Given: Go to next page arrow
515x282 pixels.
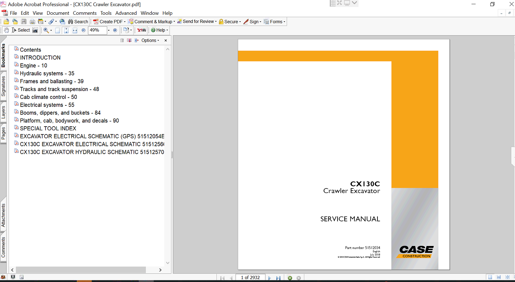Looking at the screenshot, I should click(269, 278).
